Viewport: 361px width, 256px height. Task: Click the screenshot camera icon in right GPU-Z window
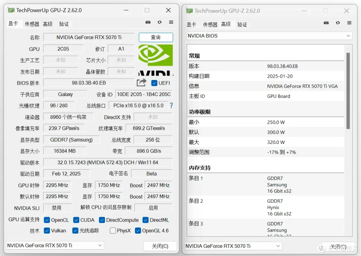(326, 23)
